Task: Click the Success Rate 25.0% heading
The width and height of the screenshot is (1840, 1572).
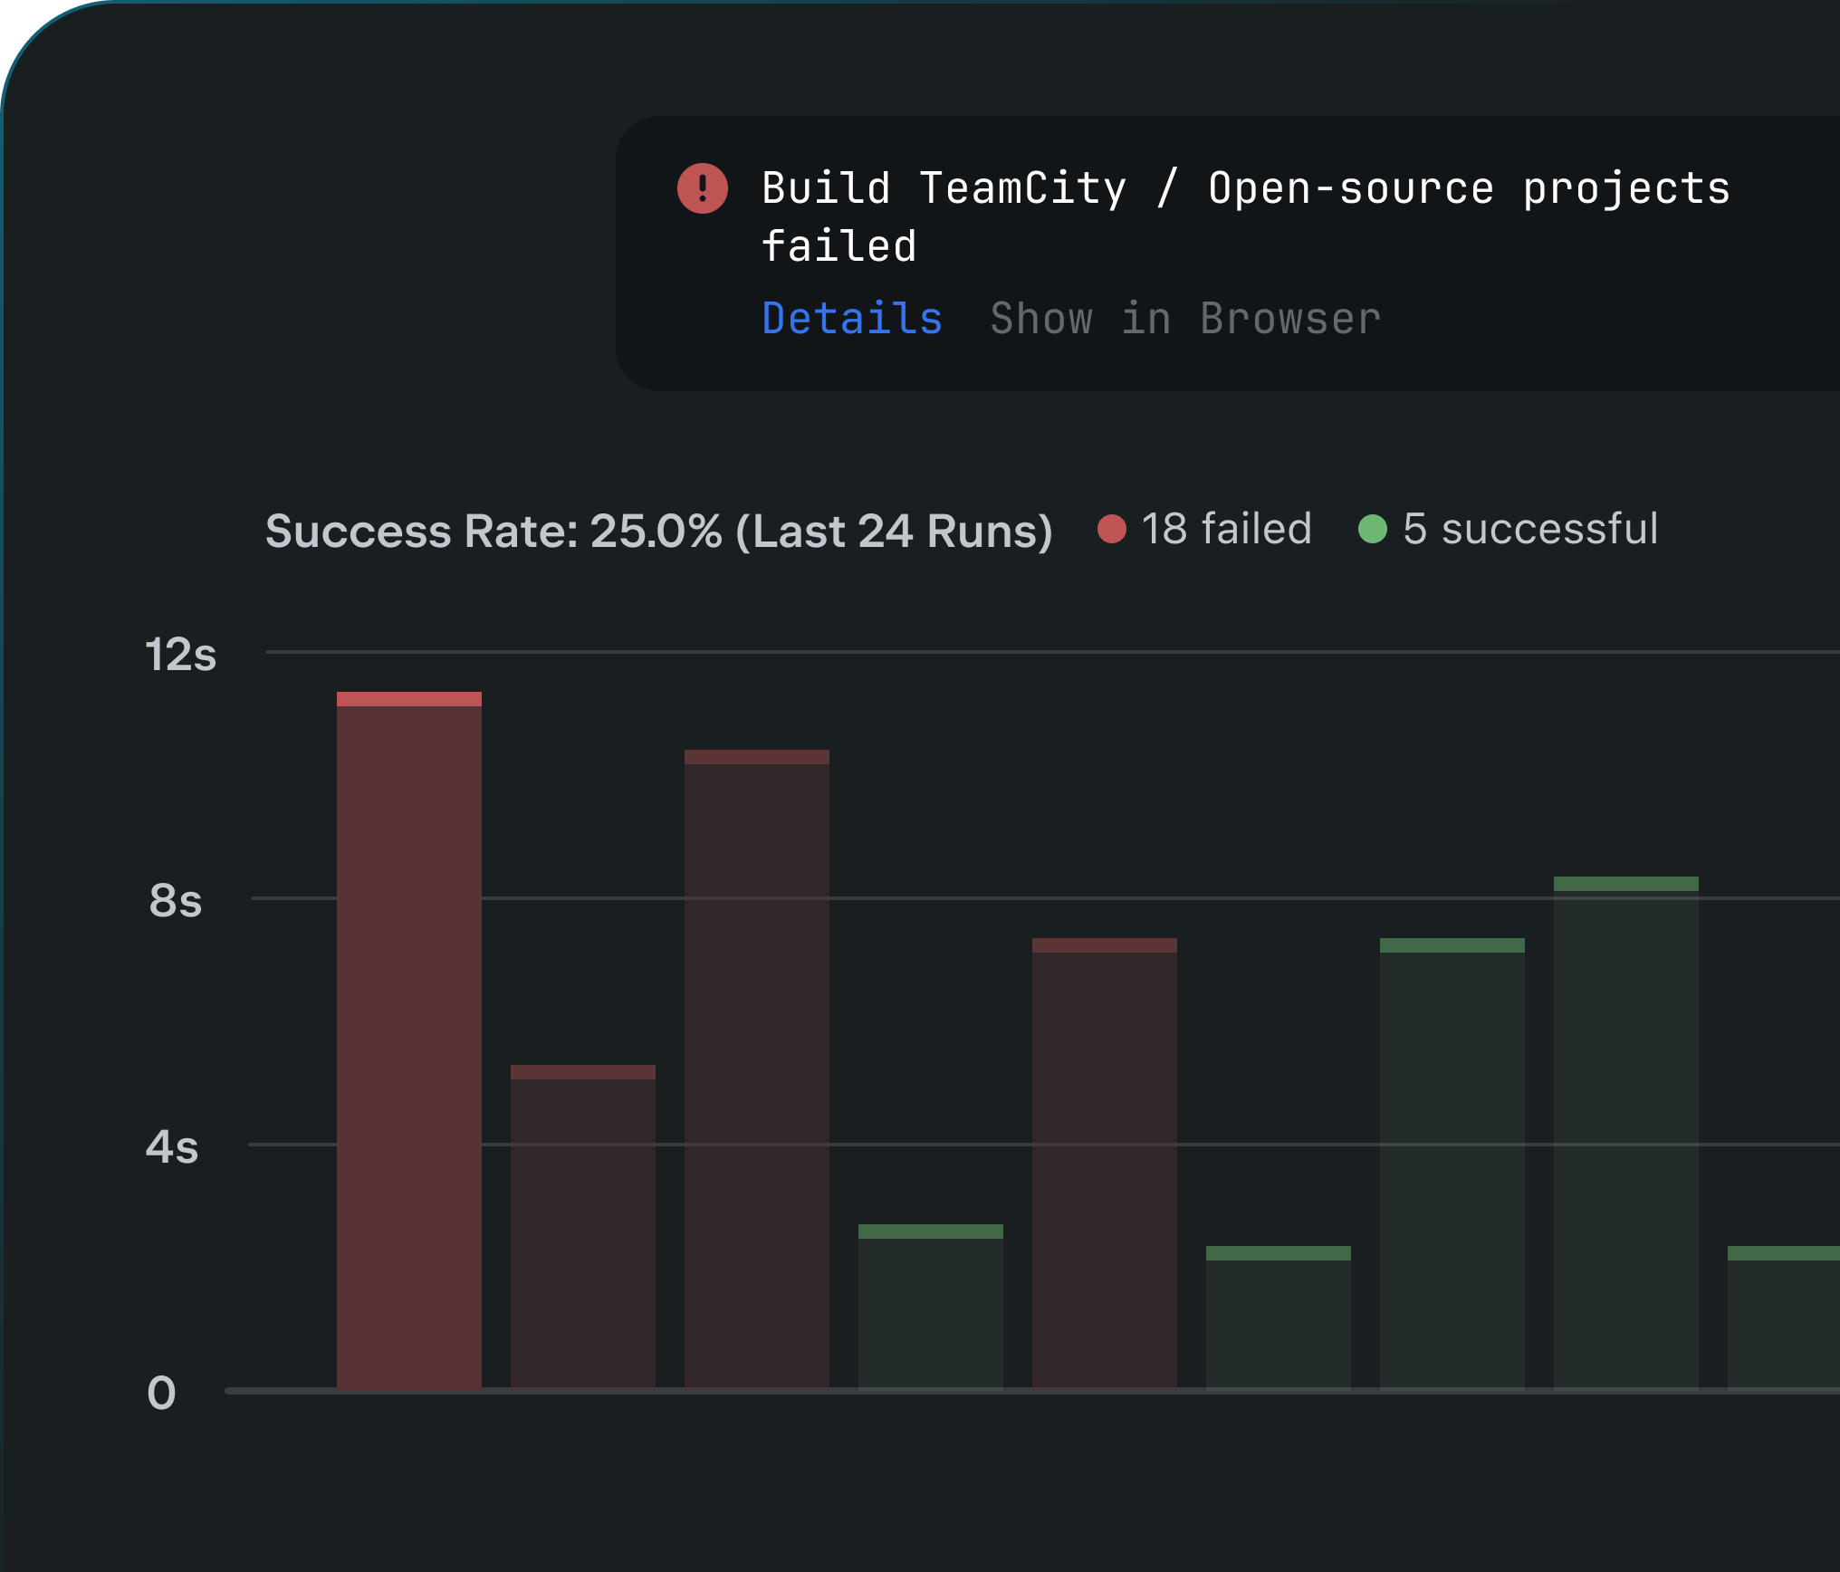Action: point(658,531)
